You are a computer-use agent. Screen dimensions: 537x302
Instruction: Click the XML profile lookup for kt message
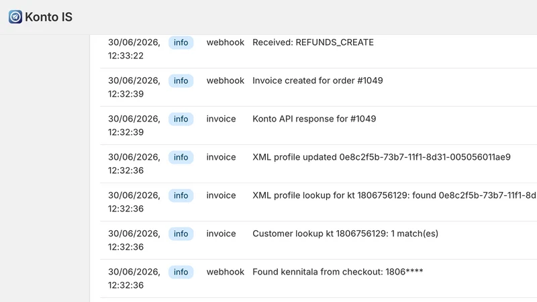tap(395, 195)
